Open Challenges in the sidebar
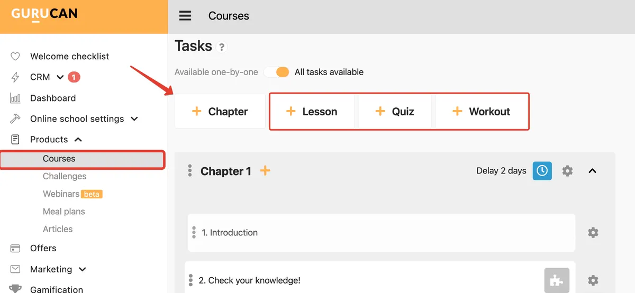635x293 pixels. point(65,176)
